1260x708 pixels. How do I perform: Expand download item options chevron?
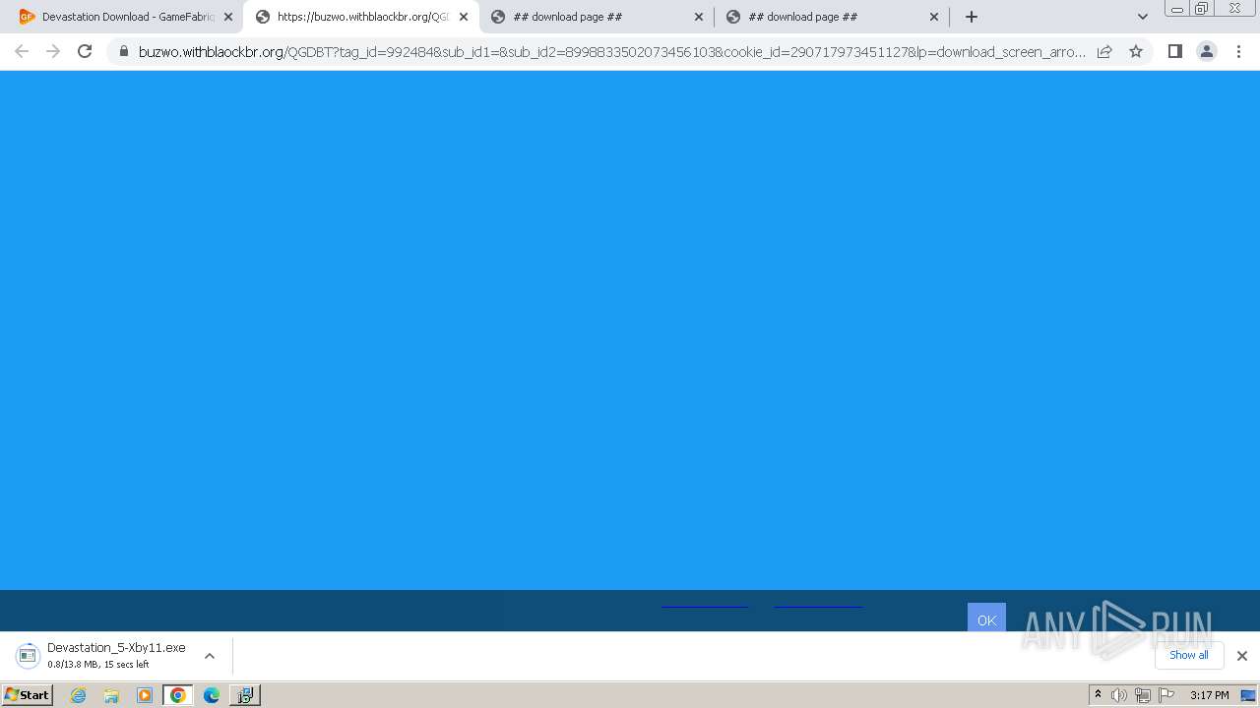click(210, 656)
